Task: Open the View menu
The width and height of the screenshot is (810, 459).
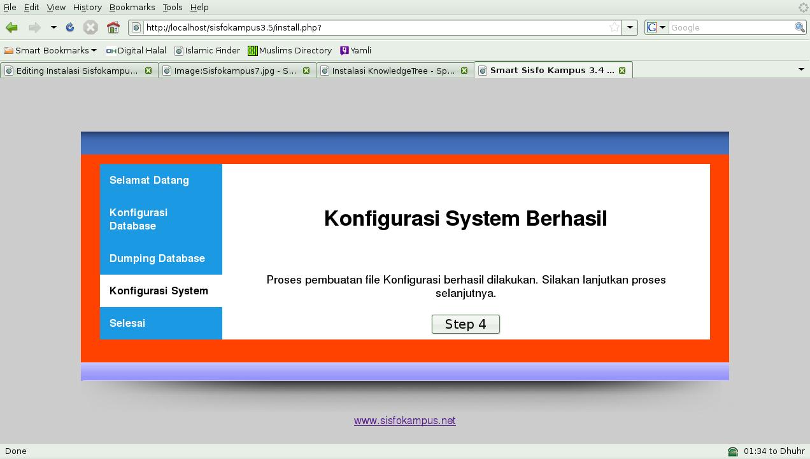Action: [x=56, y=7]
